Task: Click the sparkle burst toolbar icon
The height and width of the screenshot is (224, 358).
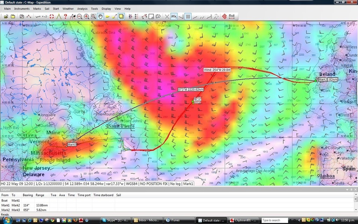Action: point(216,16)
